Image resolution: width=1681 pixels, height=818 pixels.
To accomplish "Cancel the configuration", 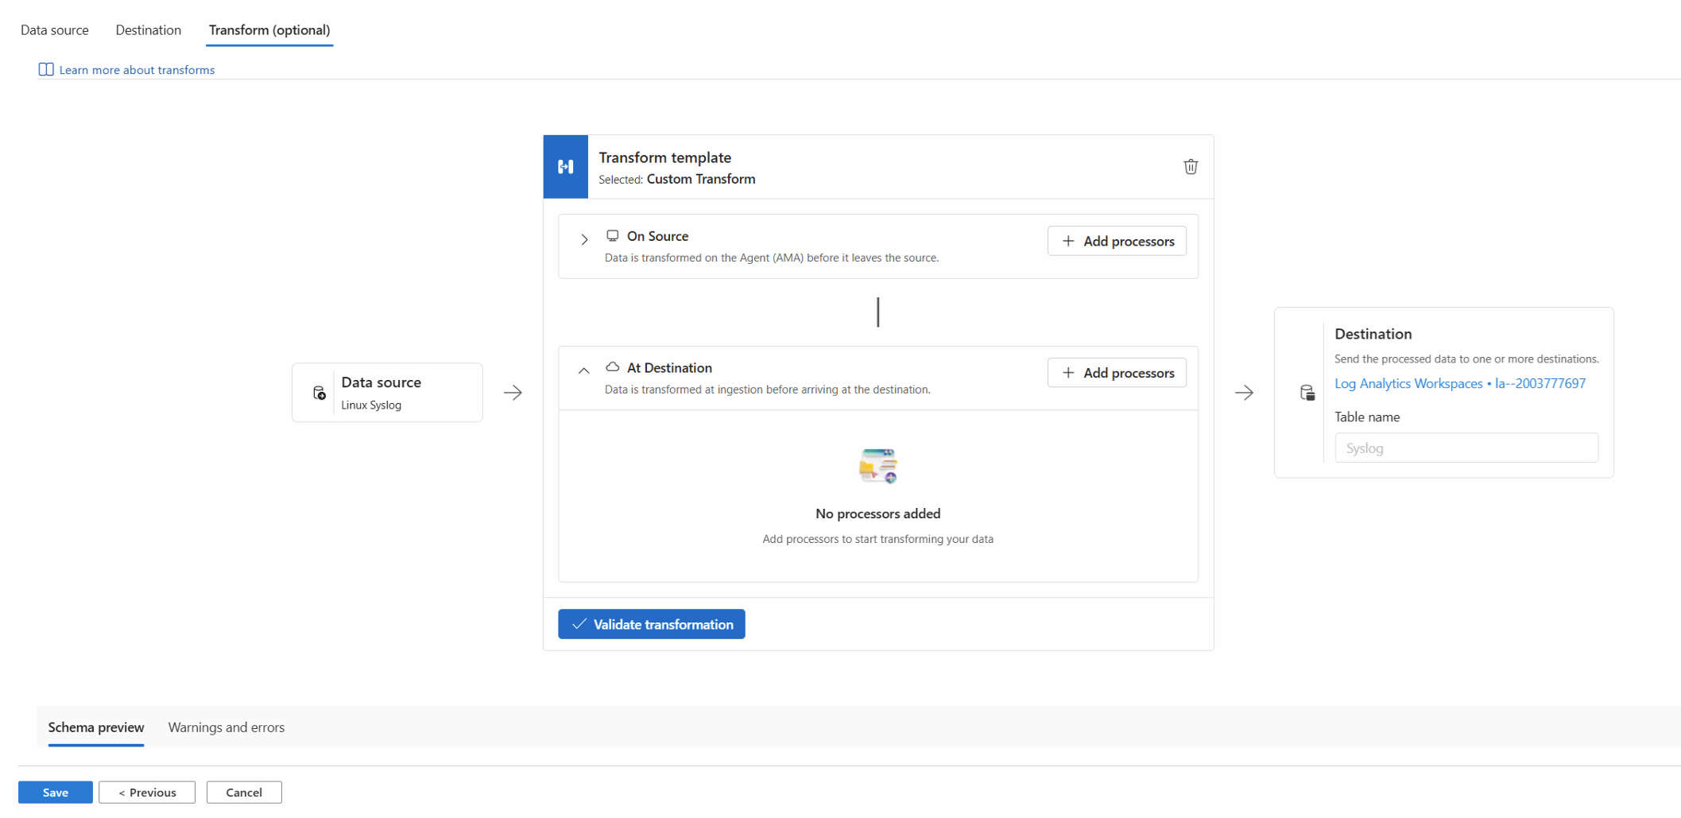I will 244,793.
